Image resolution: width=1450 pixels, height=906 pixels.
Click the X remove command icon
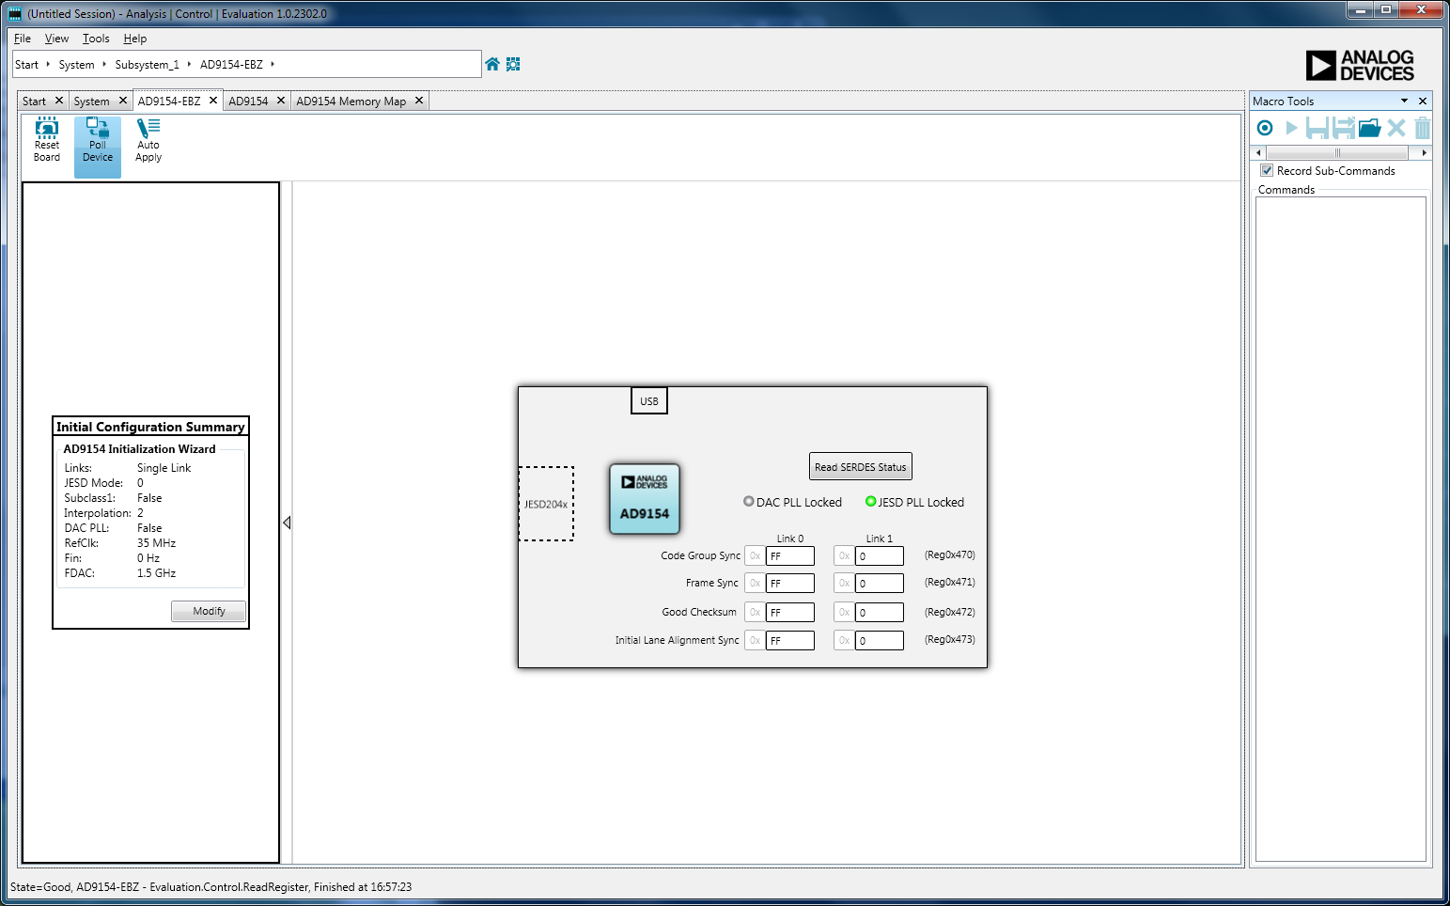[1396, 128]
